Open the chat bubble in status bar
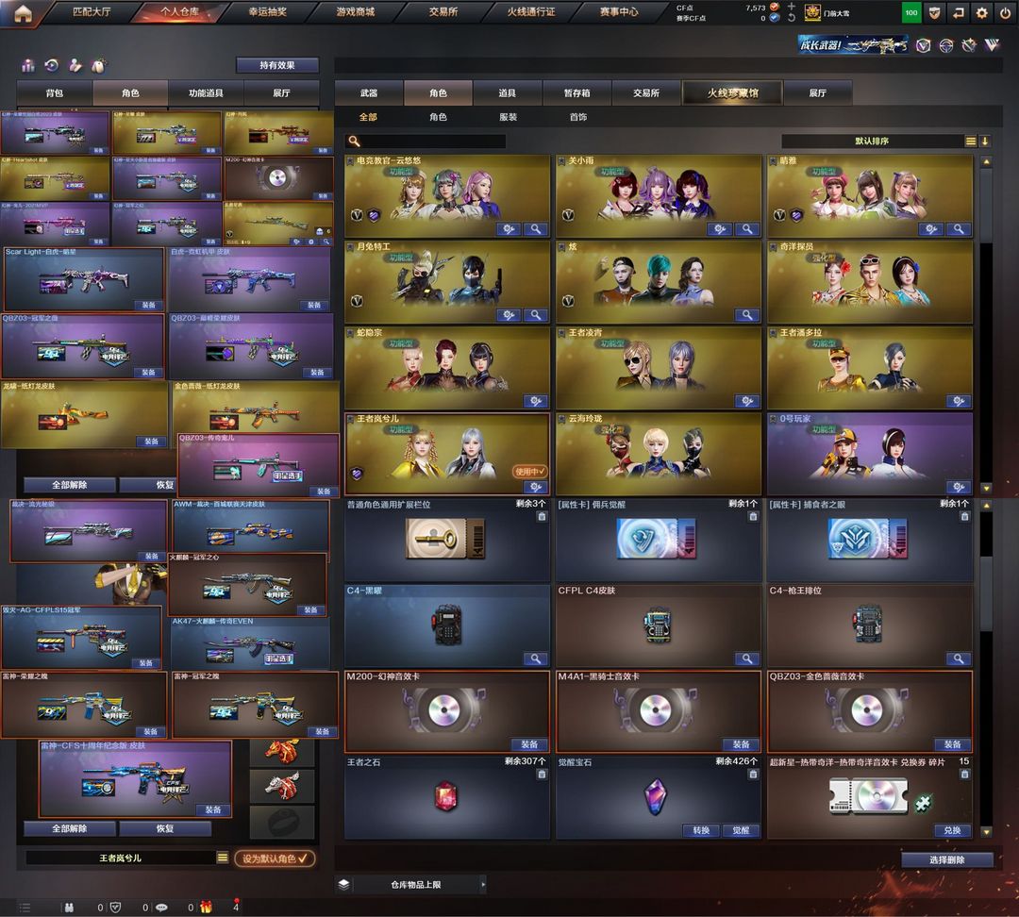 pos(161,908)
